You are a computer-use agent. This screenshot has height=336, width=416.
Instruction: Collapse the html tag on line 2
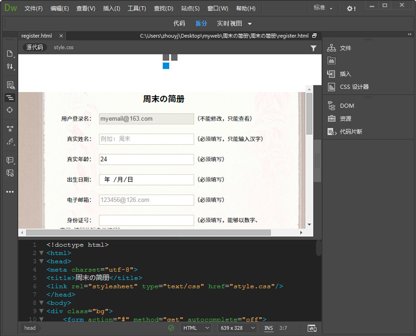point(41,253)
